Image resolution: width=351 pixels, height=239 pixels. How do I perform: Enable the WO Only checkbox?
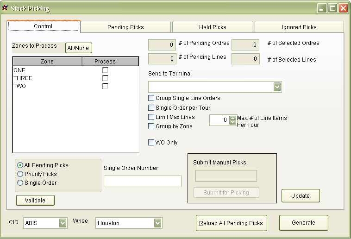coord(151,143)
